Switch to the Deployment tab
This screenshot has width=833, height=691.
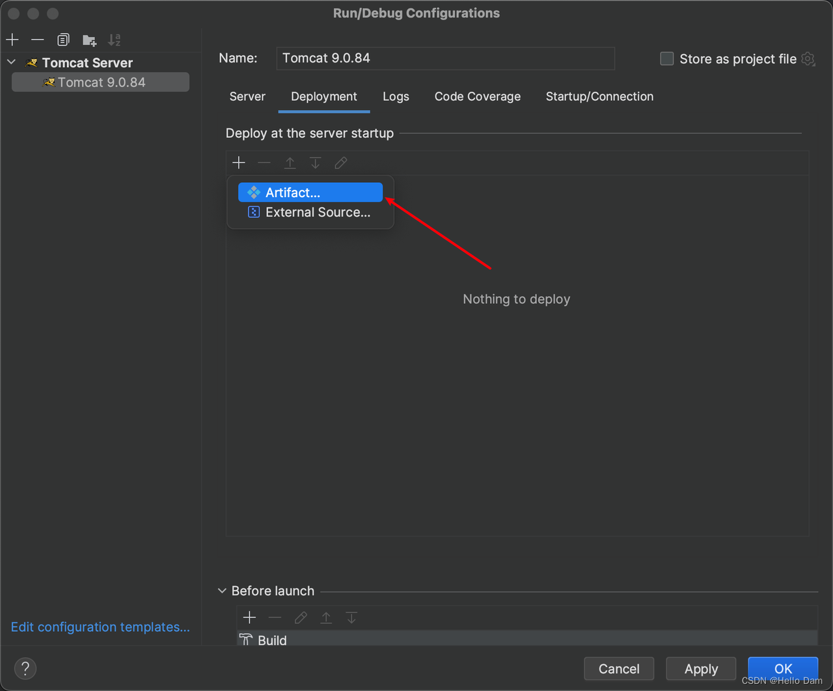tap(324, 96)
